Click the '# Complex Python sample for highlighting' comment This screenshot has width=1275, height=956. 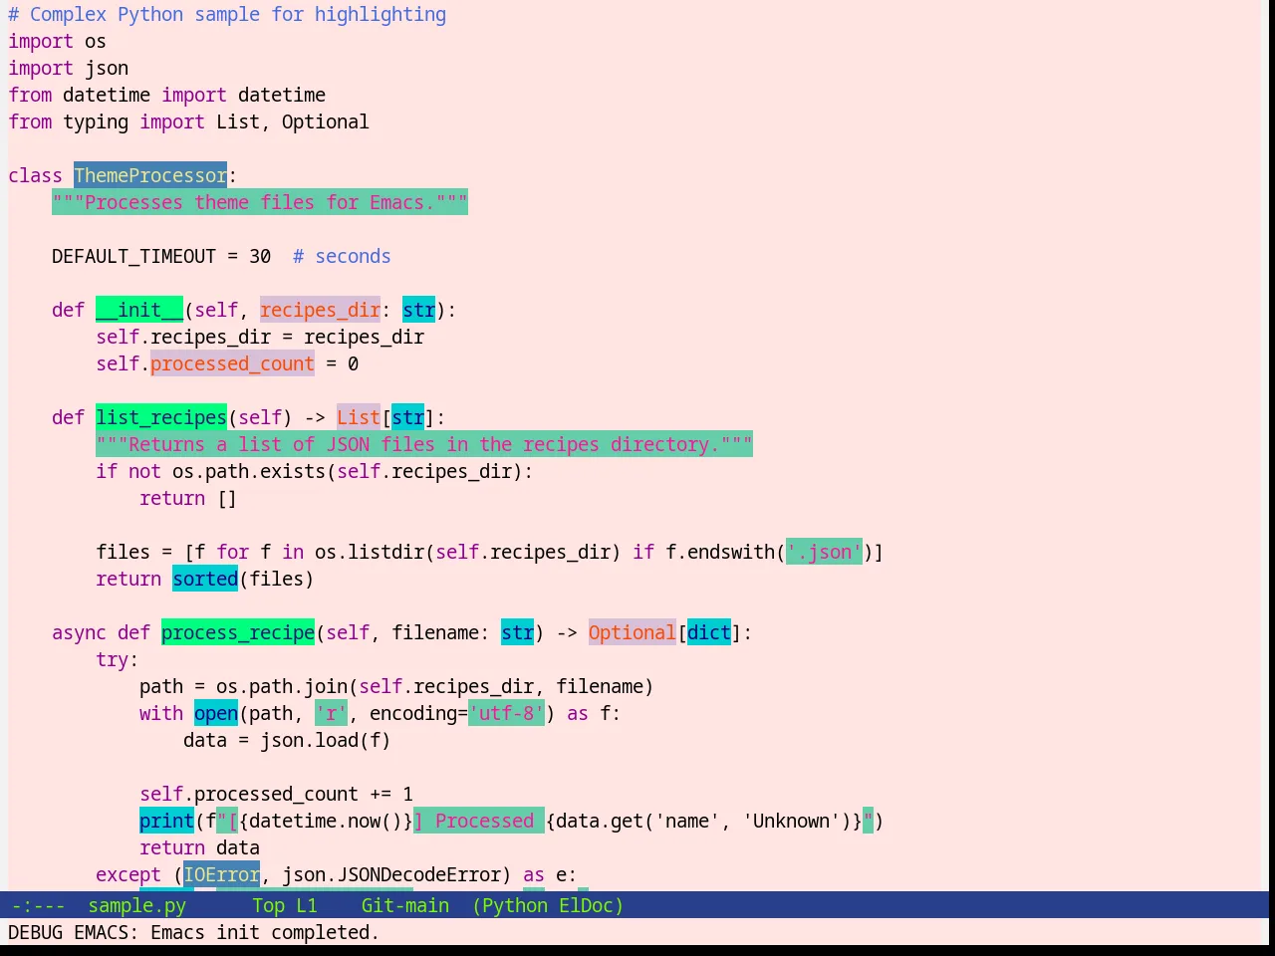pyautogui.click(x=227, y=14)
